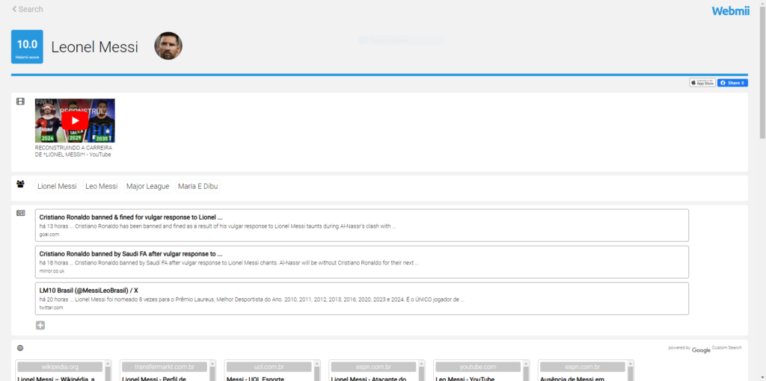Choose the Maria E Dibu tag
Image resolution: width=766 pixels, height=381 pixels.
[x=197, y=186]
